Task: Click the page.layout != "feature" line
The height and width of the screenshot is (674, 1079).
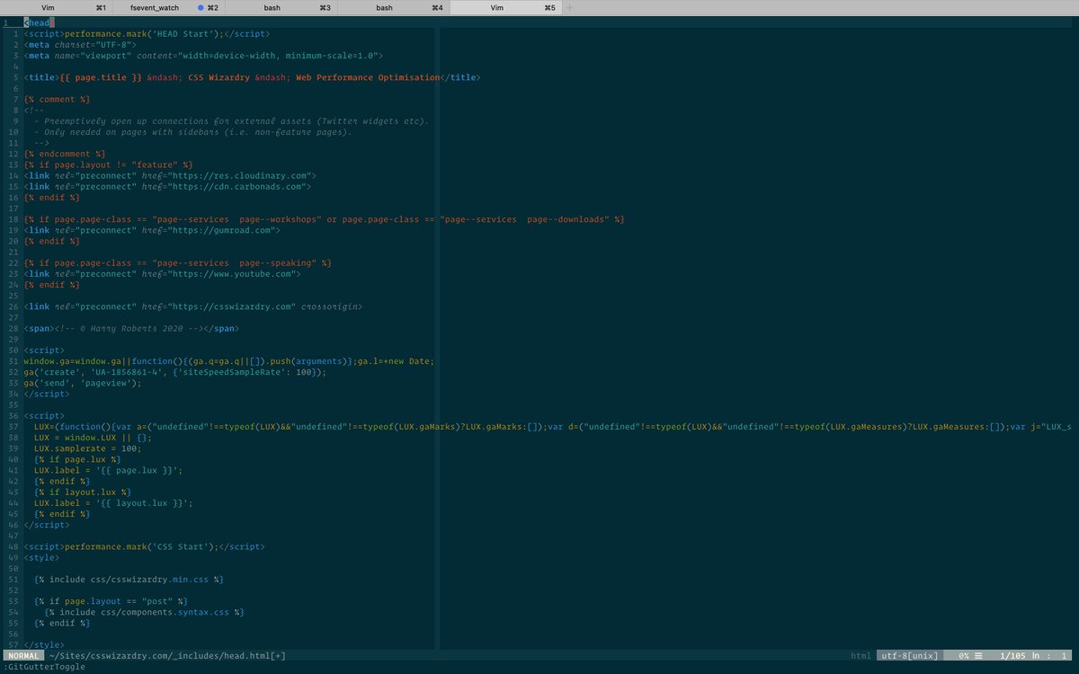Action: [109, 164]
